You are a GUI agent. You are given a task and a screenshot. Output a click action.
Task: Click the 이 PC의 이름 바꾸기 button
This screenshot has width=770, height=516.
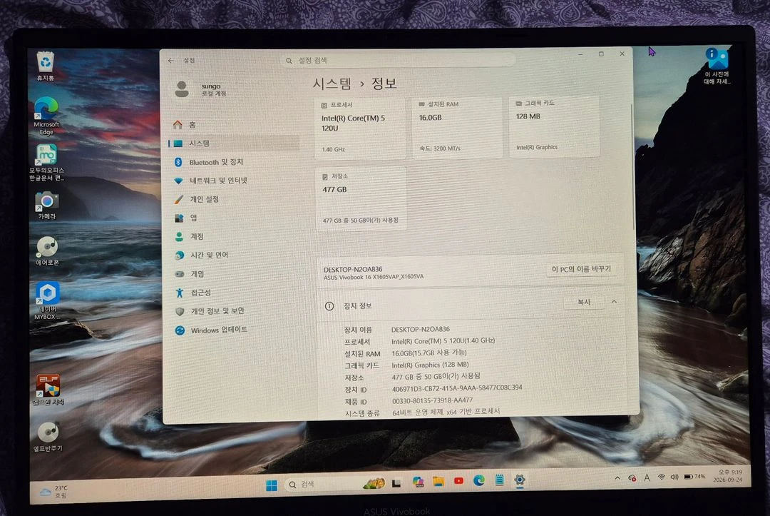[581, 269]
